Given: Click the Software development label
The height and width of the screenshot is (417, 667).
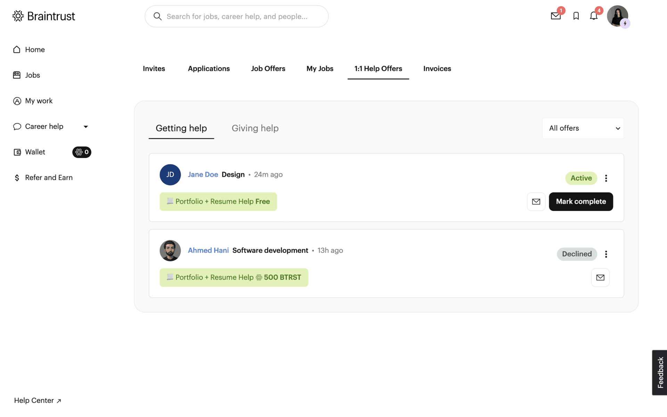Looking at the screenshot, I should pos(270,251).
